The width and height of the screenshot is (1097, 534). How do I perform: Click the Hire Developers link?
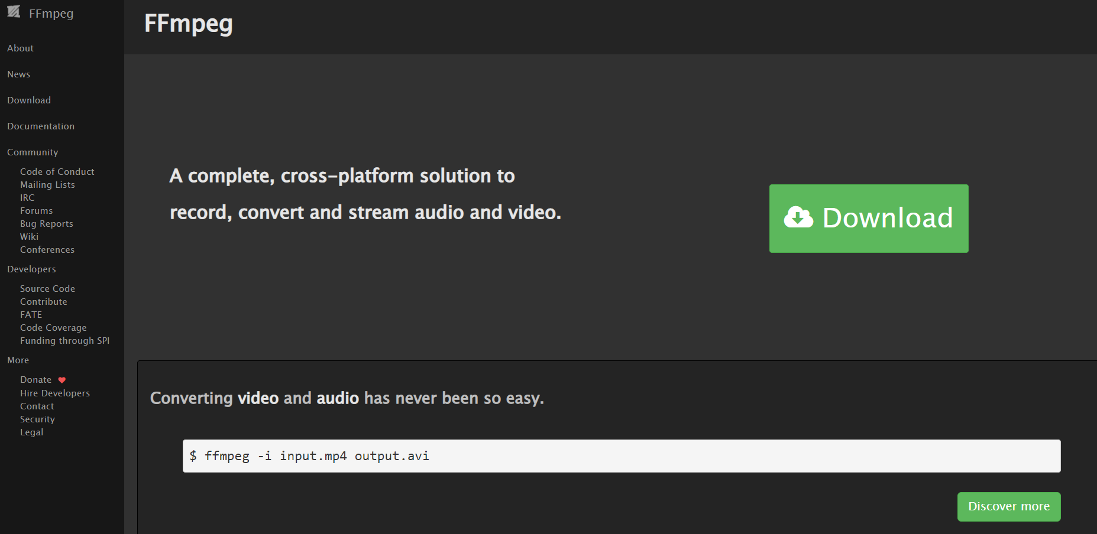coord(54,393)
